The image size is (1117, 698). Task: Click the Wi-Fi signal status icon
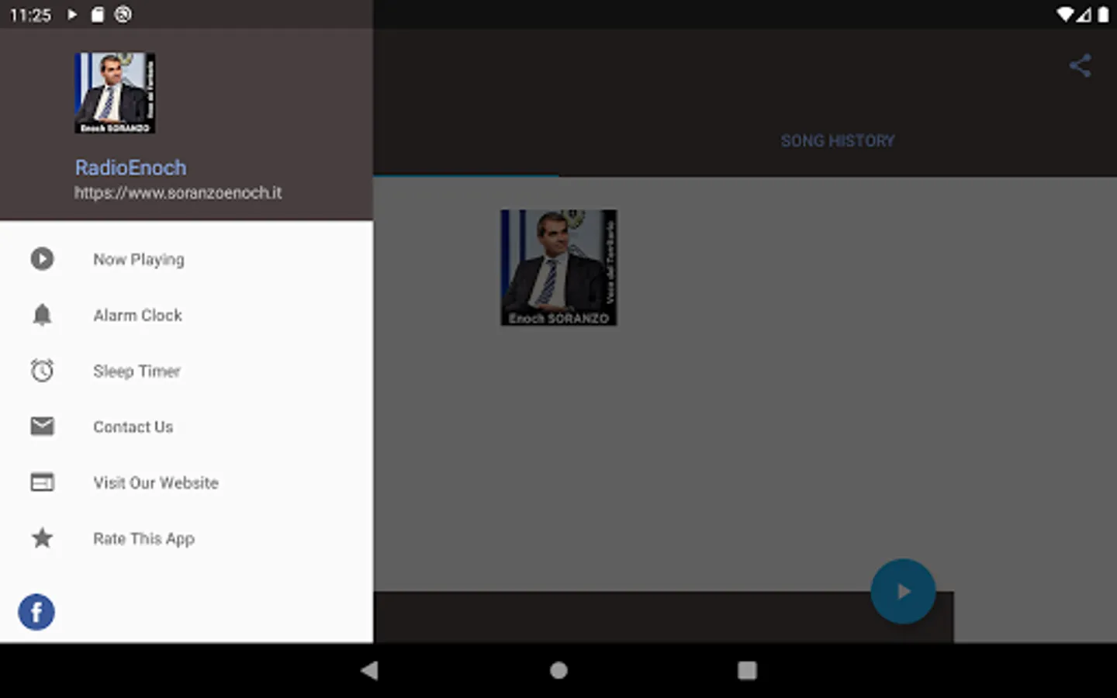(1065, 15)
